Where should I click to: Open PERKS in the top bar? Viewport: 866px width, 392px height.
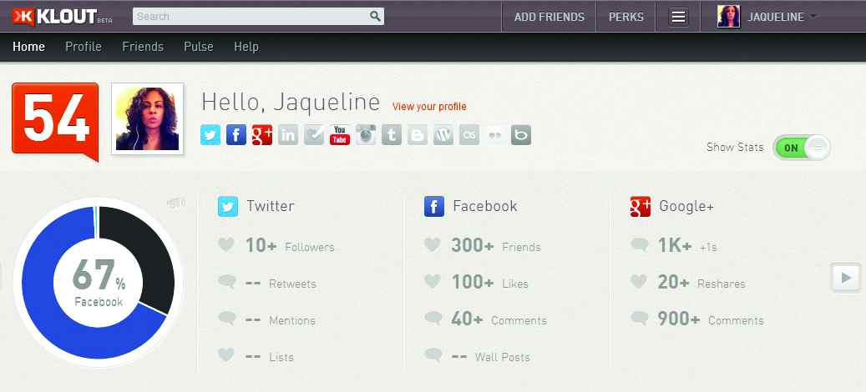(x=625, y=17)
